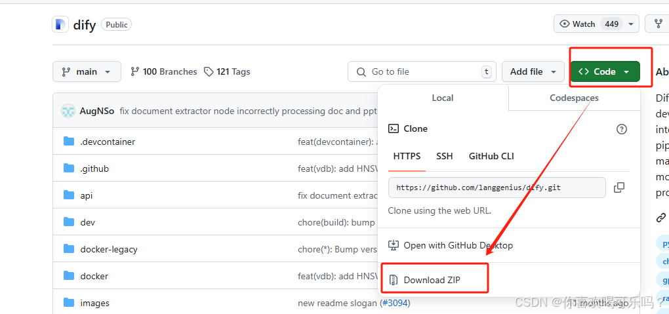Open the docker-legacy folder icon

(69, 248)
